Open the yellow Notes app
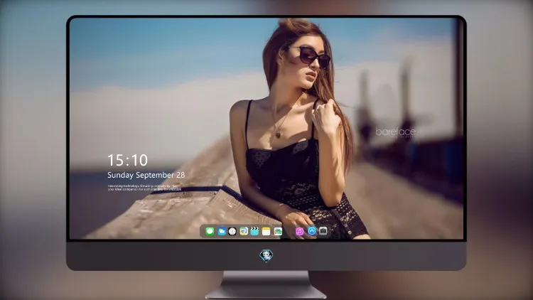The width and height of the screenshot is (533, 300). [x=266, y=231]
